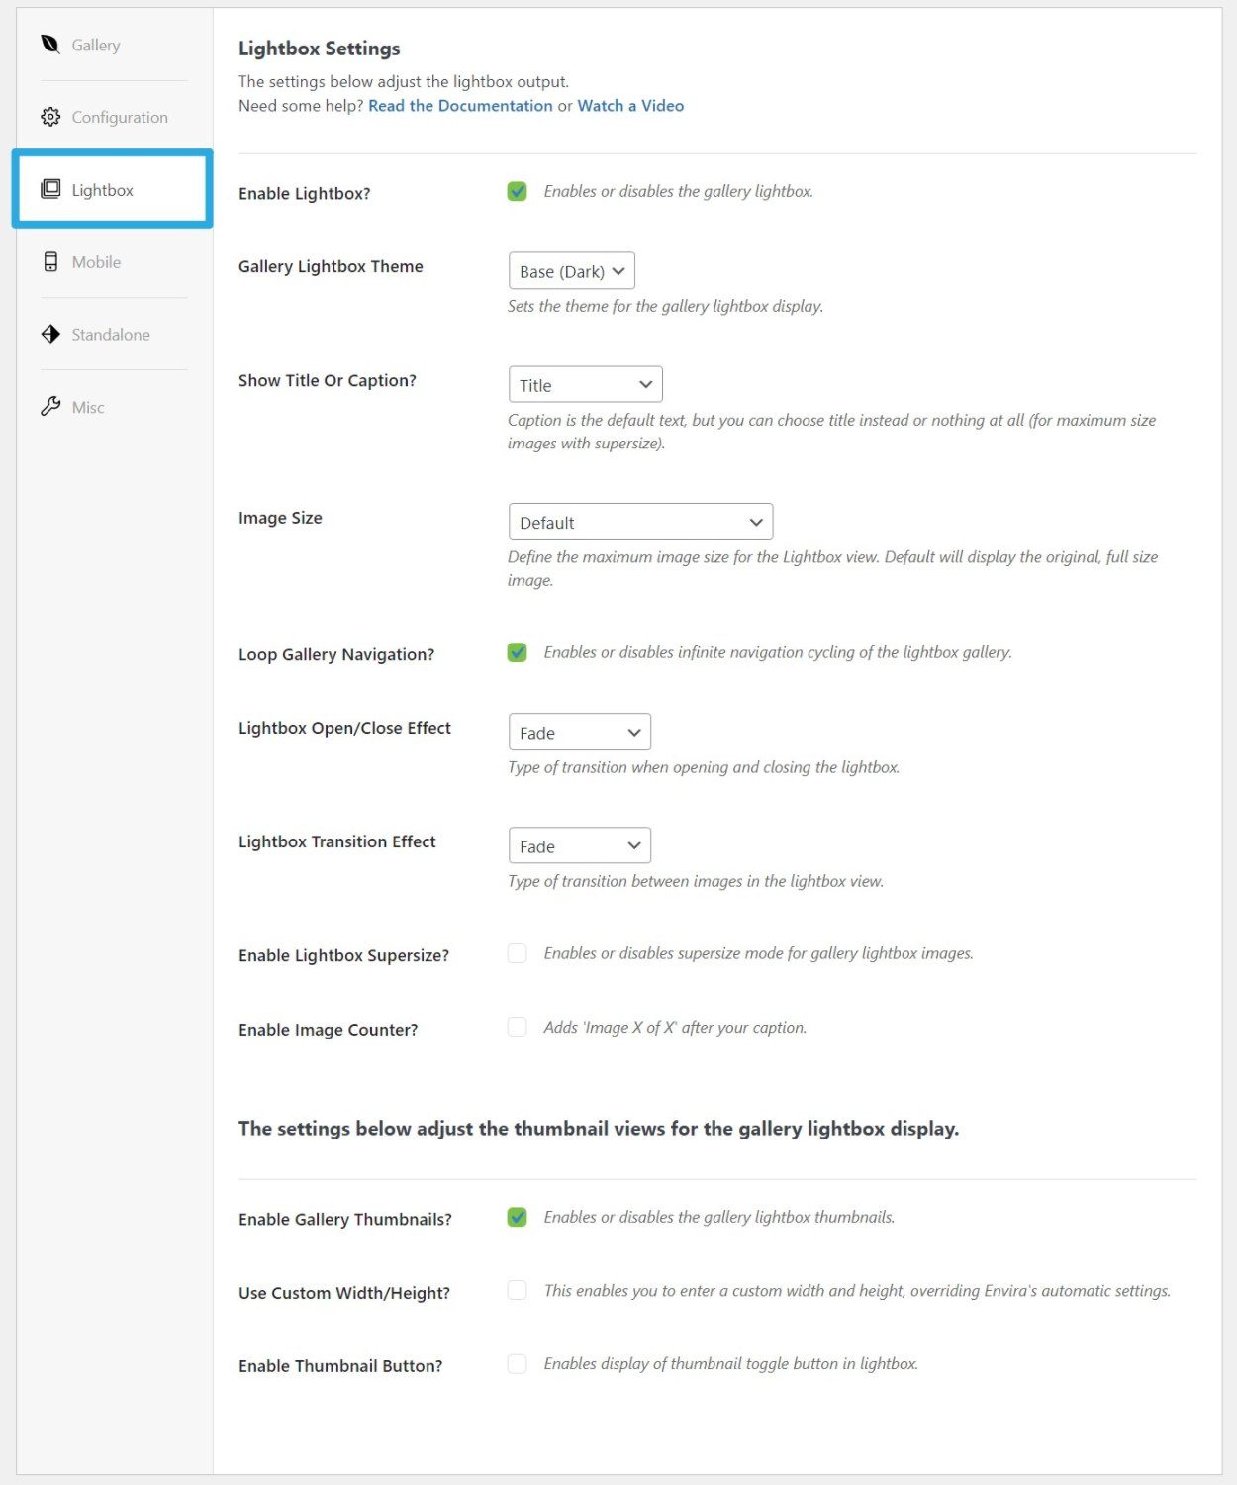Expand the Show Title Or Caption dropdown

point(585,384)
